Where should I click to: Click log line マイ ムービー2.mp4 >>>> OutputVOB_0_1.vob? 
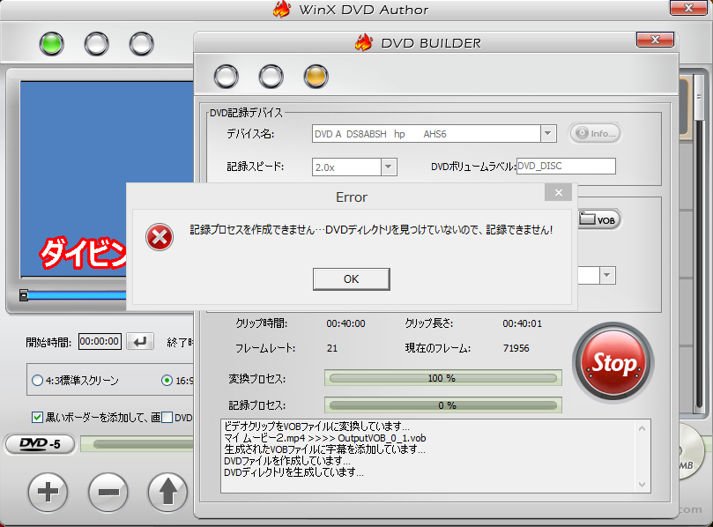[x=325, y=438]
